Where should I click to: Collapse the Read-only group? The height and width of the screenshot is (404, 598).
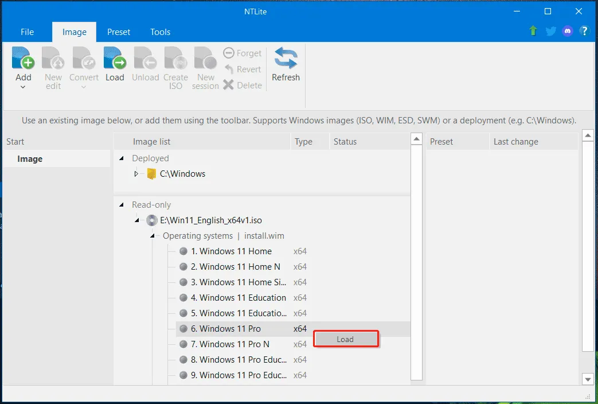[x=122, y=205]
